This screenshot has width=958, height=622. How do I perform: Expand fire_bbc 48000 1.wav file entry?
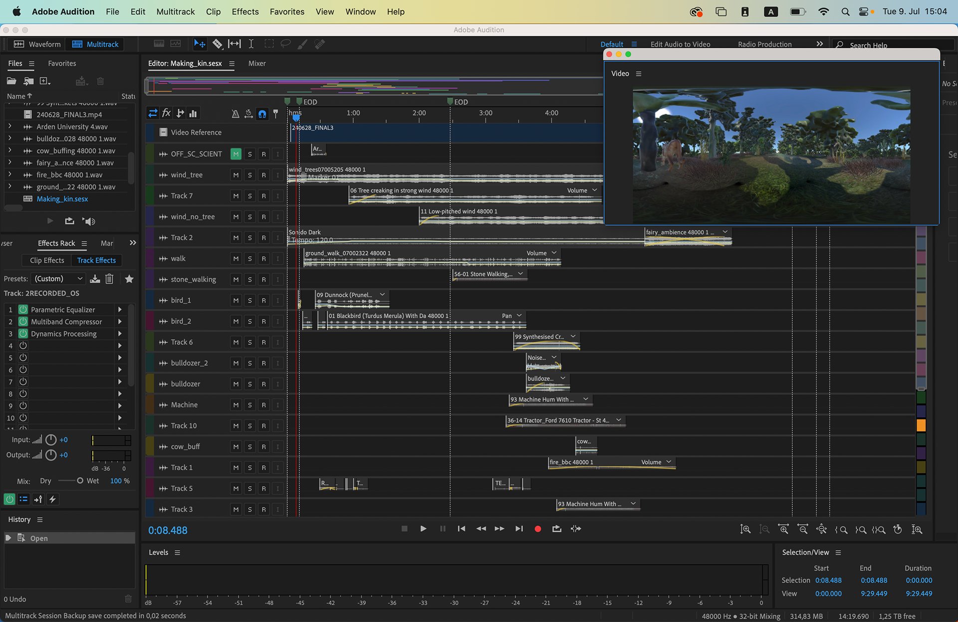[9, 175]
